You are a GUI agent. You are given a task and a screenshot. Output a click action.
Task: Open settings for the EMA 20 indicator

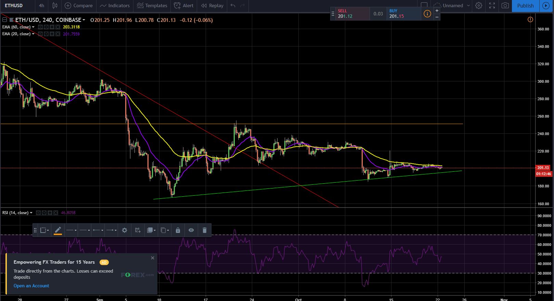click(46, 34)
